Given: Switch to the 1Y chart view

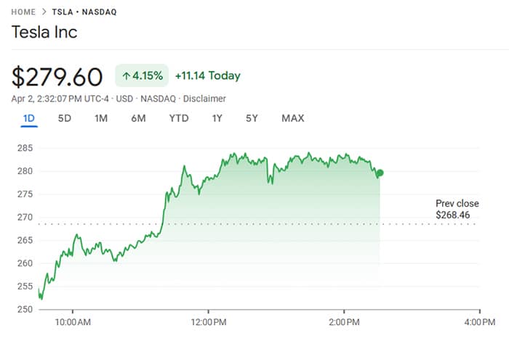Looking at the screenshot, I should (217, 118).
